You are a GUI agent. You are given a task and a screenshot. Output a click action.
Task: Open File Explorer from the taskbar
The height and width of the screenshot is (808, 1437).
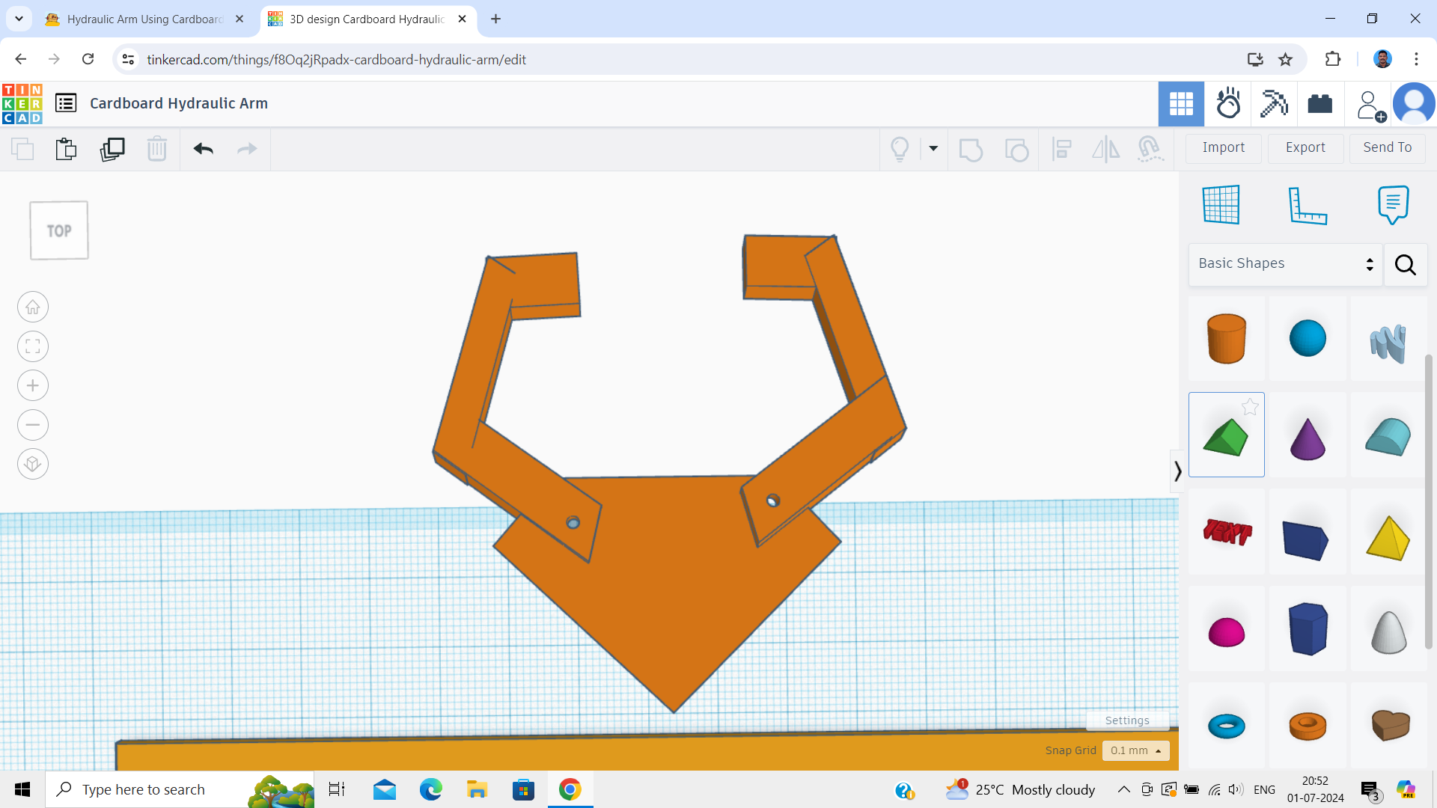tap(477, 789)
